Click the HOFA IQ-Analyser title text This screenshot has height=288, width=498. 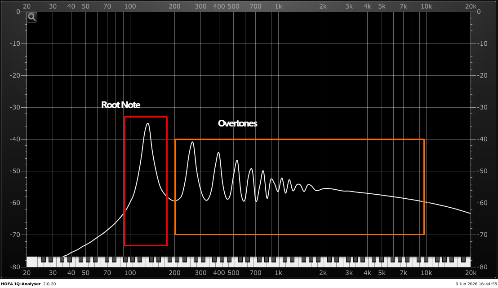(x=21, y=284)
